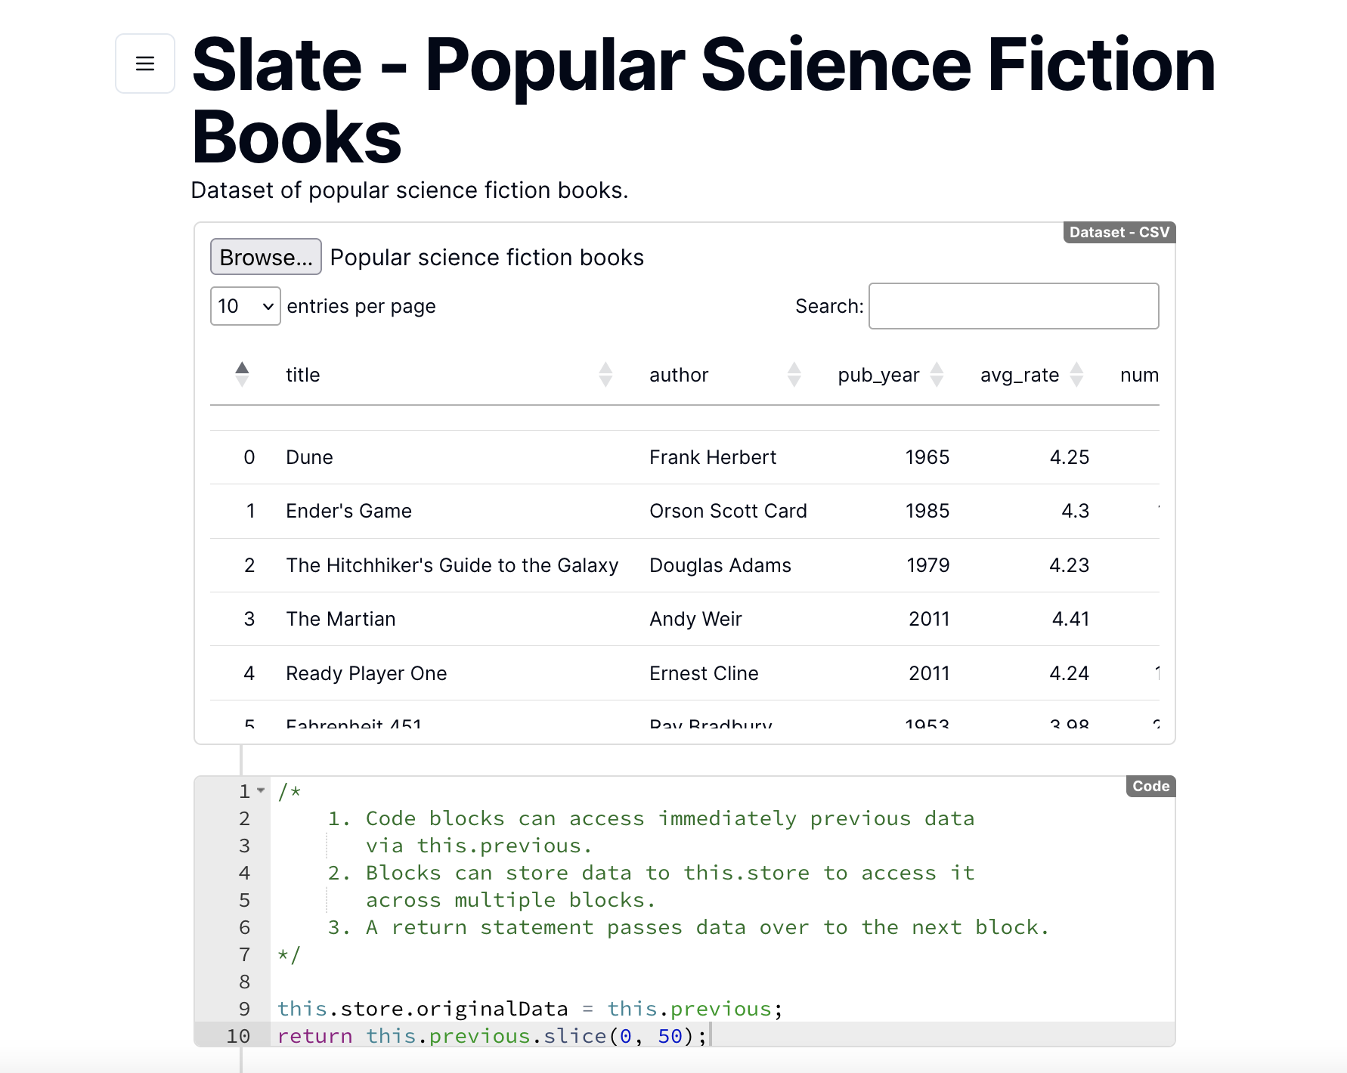Select the Dataset - CSV badge
1347x1073 pixels.
point(1119,232)
